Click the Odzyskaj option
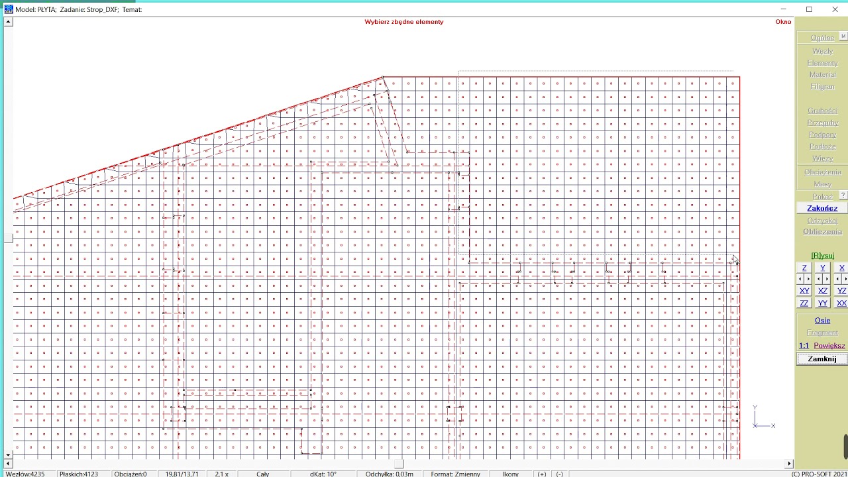The height and width of the screenshot is (477, 848). tap(822, 221)
